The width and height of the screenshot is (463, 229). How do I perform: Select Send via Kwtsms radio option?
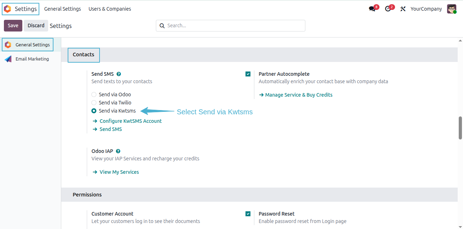94,111
